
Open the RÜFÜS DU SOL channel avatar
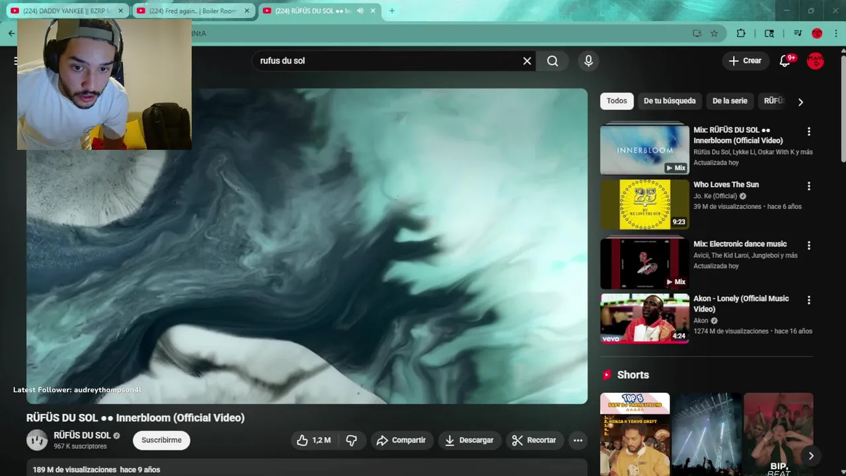[x=37, y=440]
